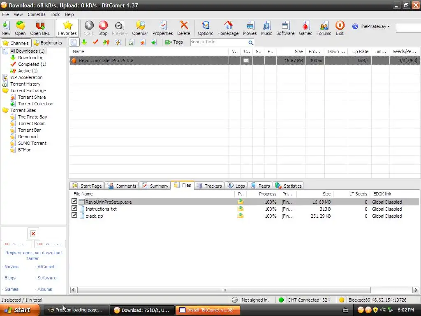Click the VIP acceleration lightning filter icon
Image resolution: width=421 pixels, height=316 pixels.
118,42
